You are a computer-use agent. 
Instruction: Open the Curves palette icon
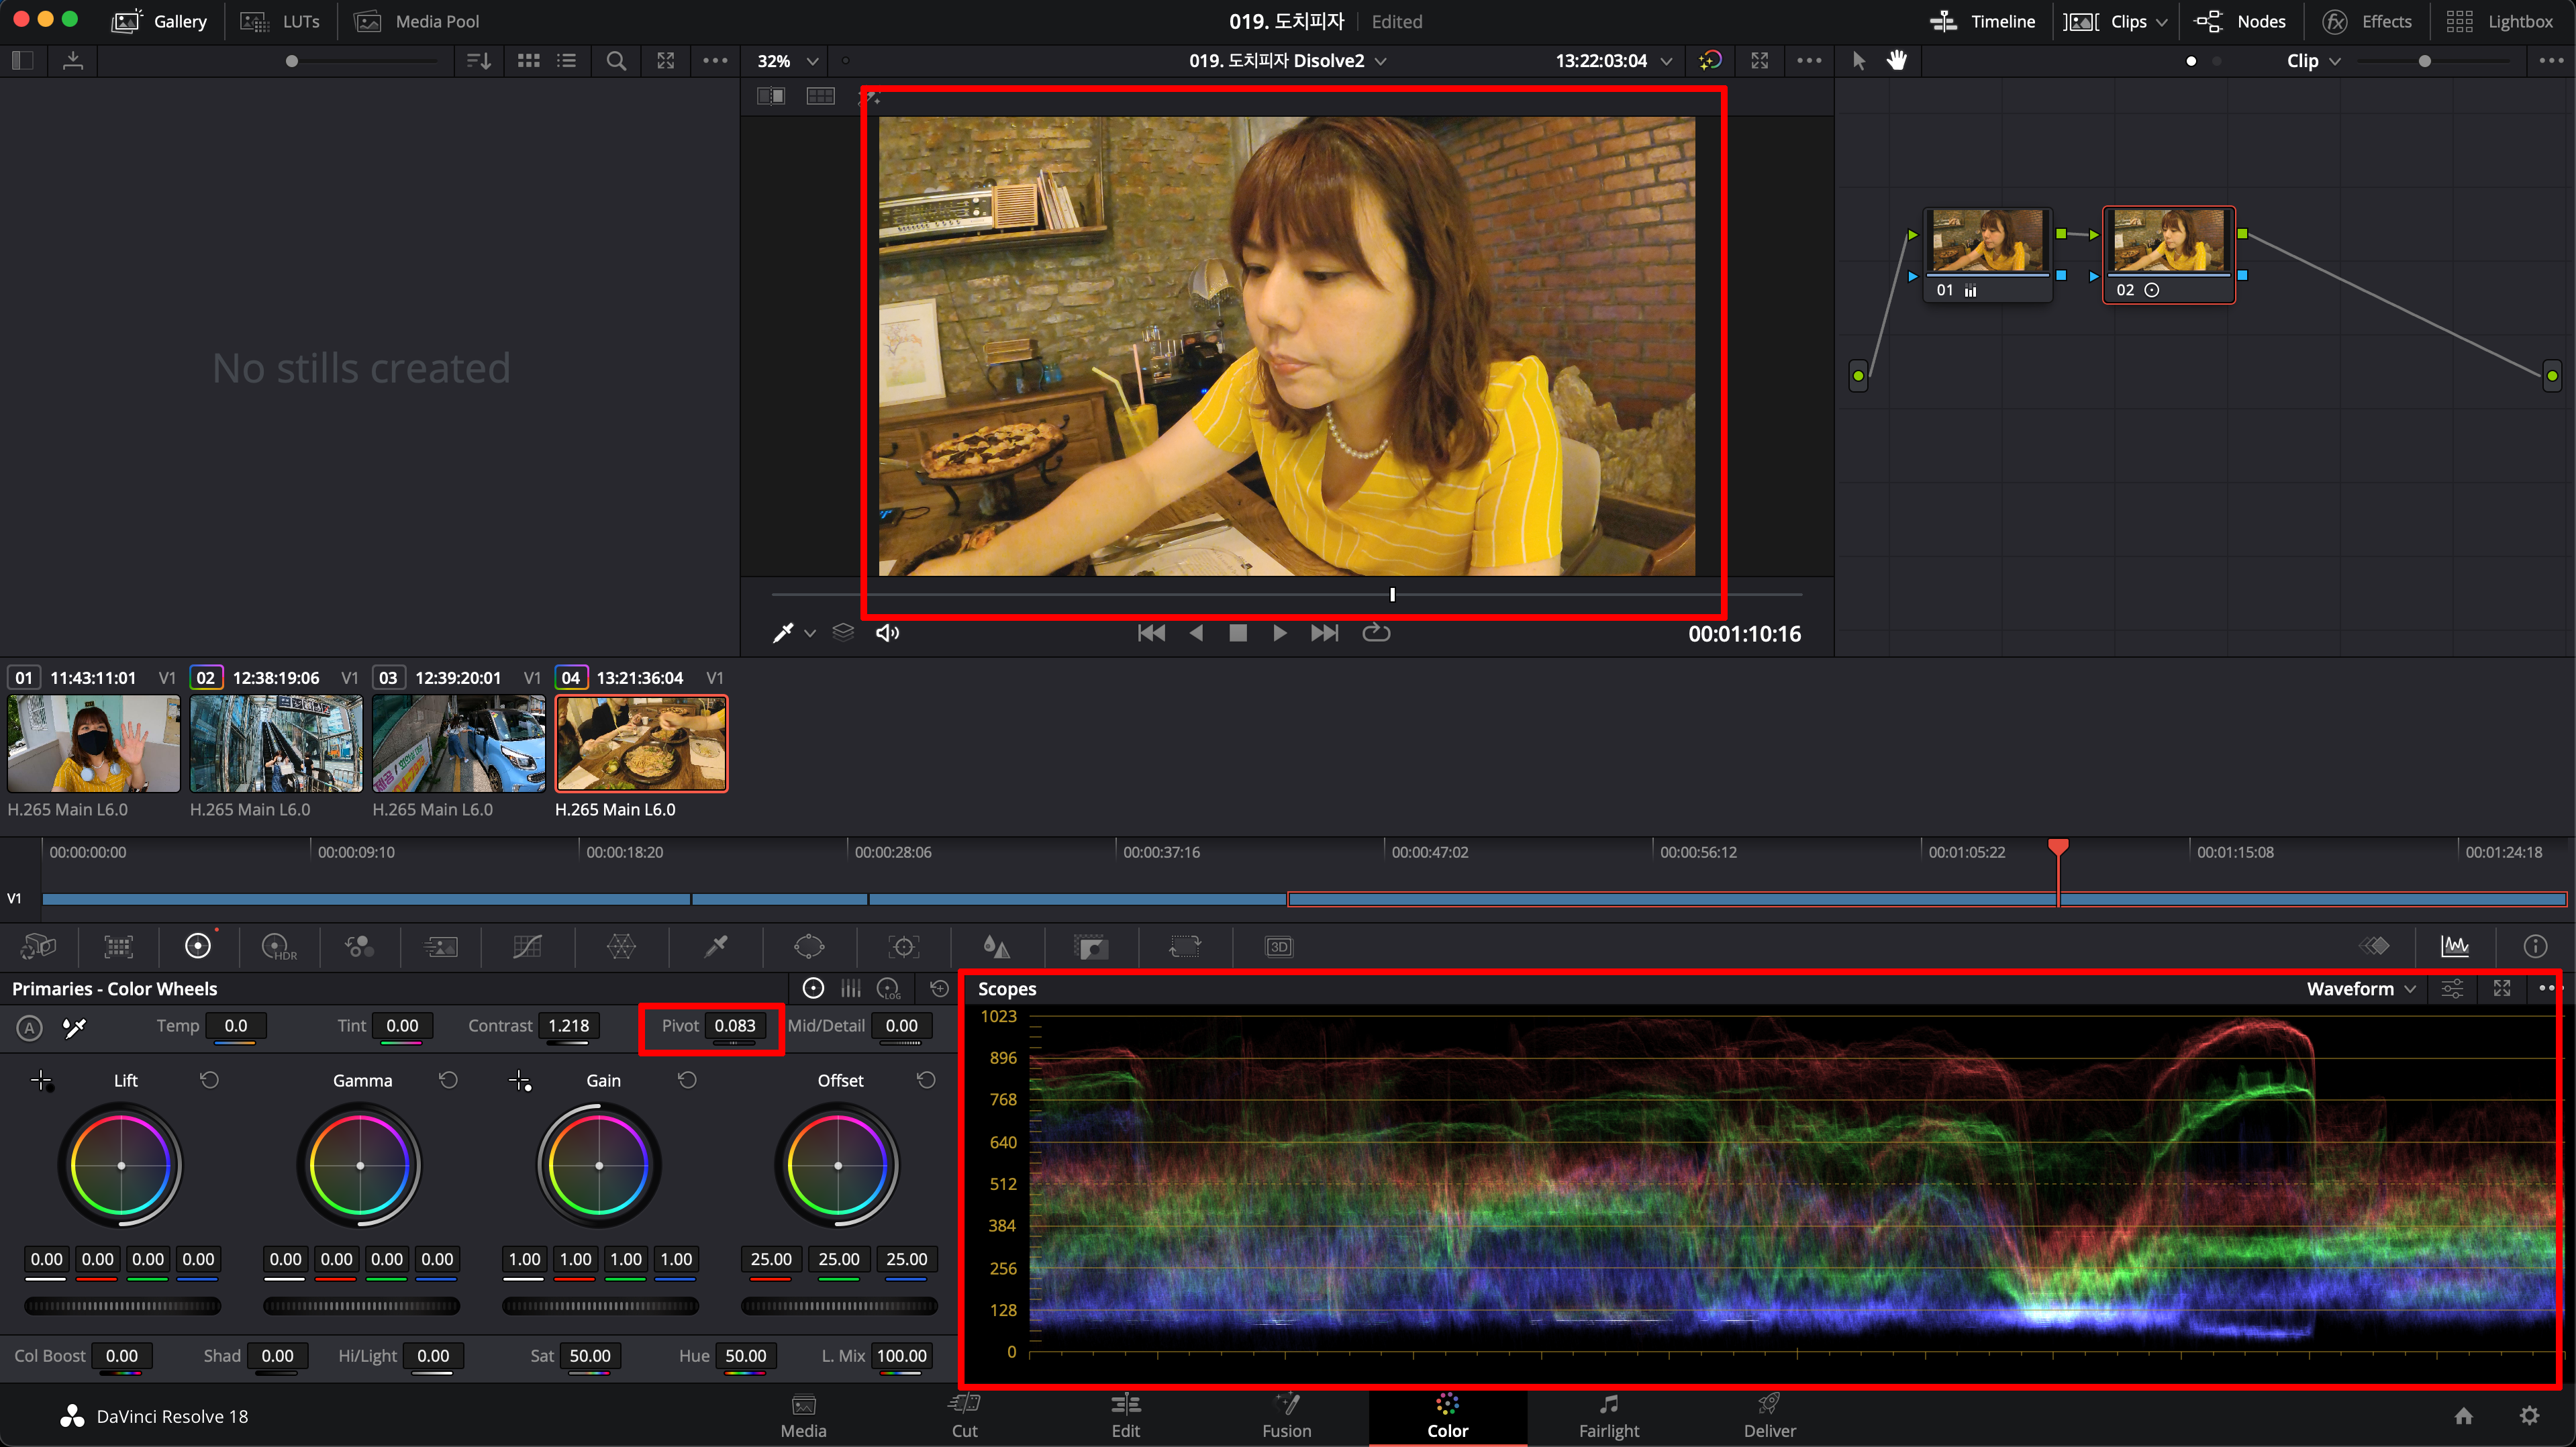[x=527, y=946]
